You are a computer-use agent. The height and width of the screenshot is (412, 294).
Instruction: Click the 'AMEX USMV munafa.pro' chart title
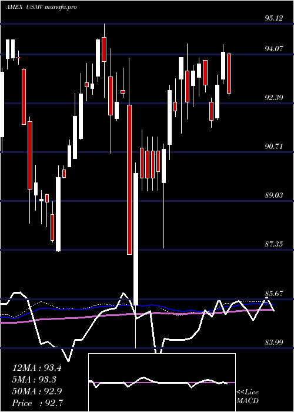point(41,7)
